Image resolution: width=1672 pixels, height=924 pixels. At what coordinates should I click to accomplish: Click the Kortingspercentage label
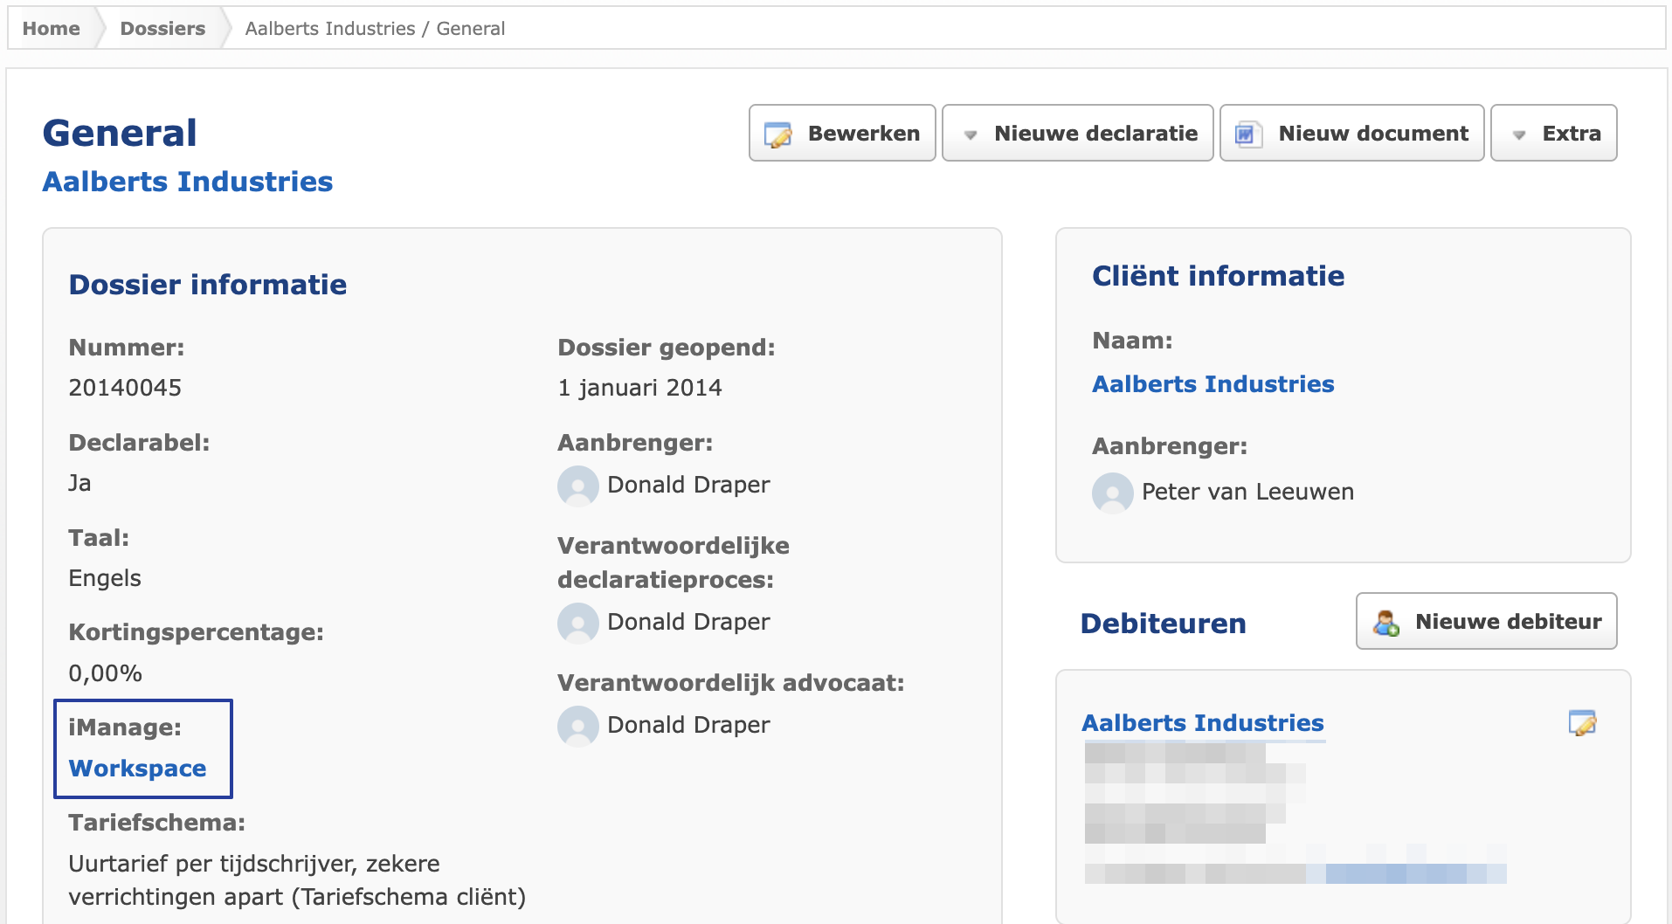[x=196, y=632]
